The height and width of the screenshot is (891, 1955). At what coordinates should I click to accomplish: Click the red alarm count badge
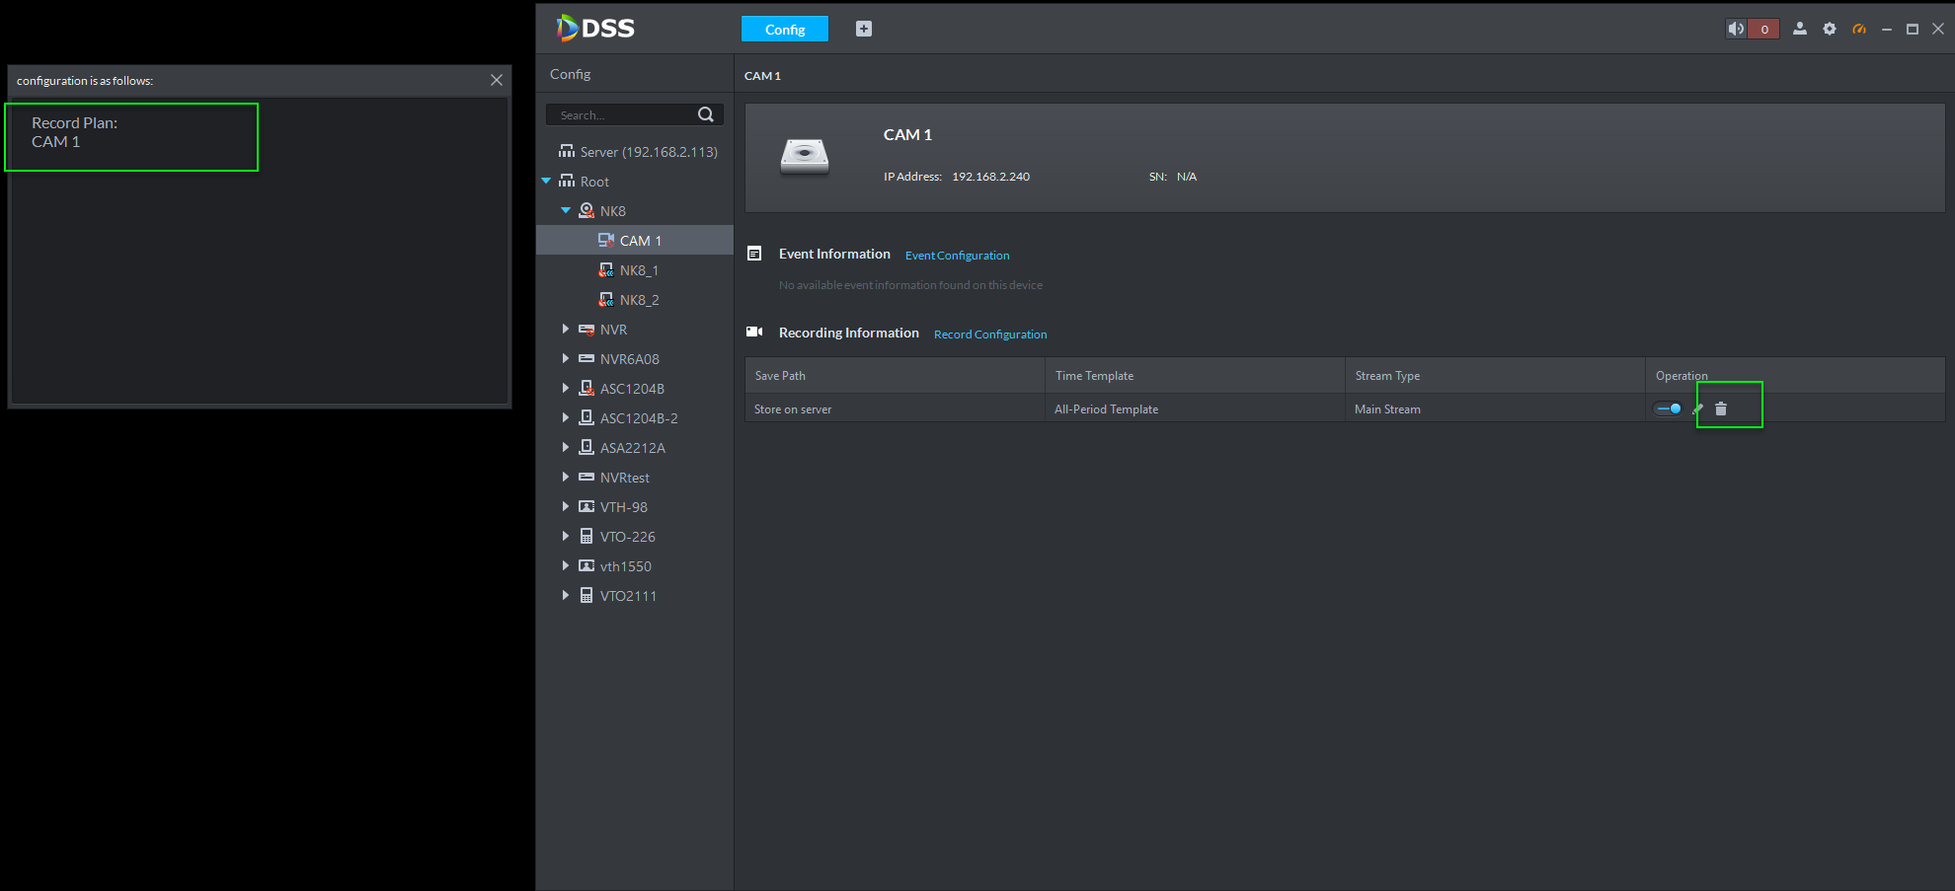coord(1764,29)
